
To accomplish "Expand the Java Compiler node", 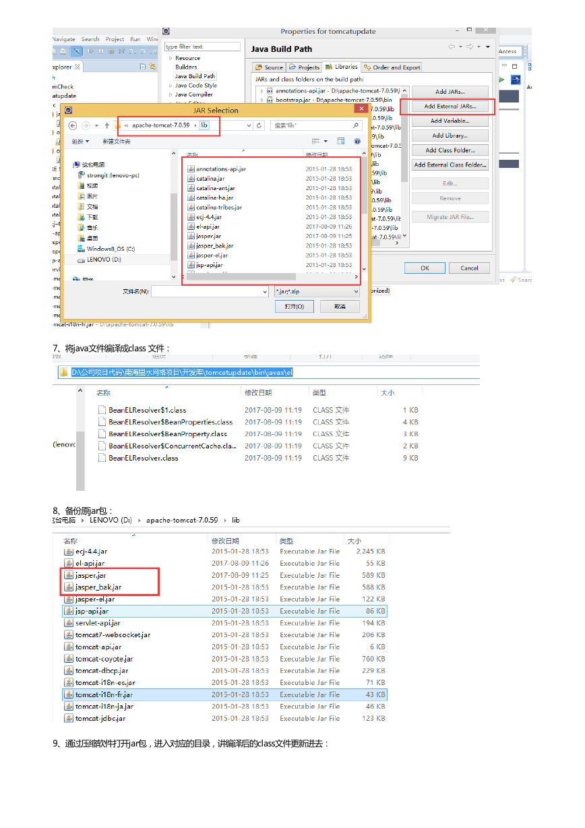I will point(171,94).
